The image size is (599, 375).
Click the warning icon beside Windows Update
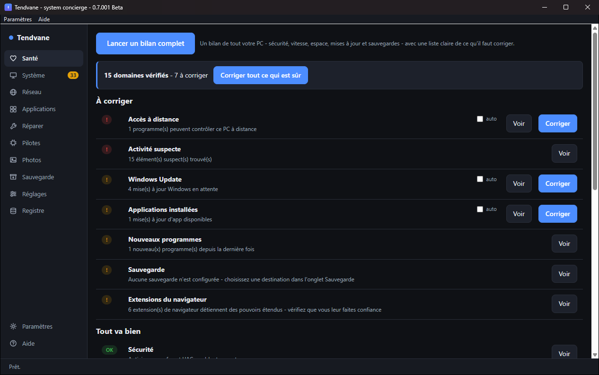point(106,180)
